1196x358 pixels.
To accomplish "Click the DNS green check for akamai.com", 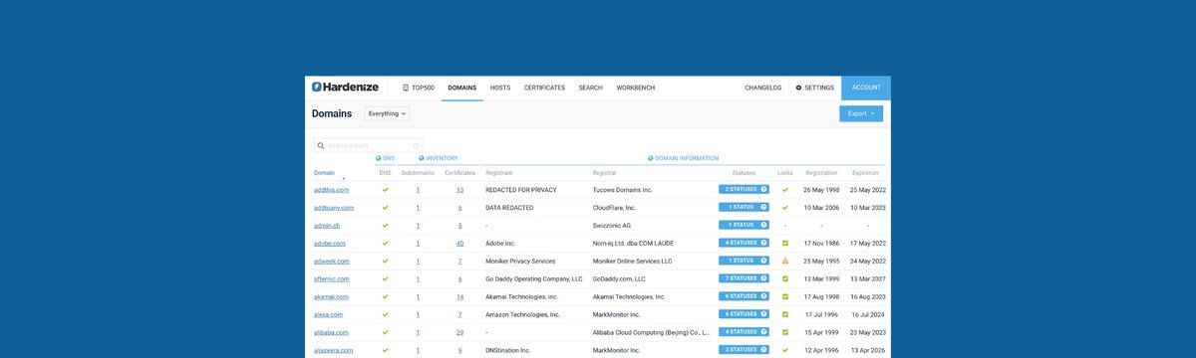I will click(385, 296).
